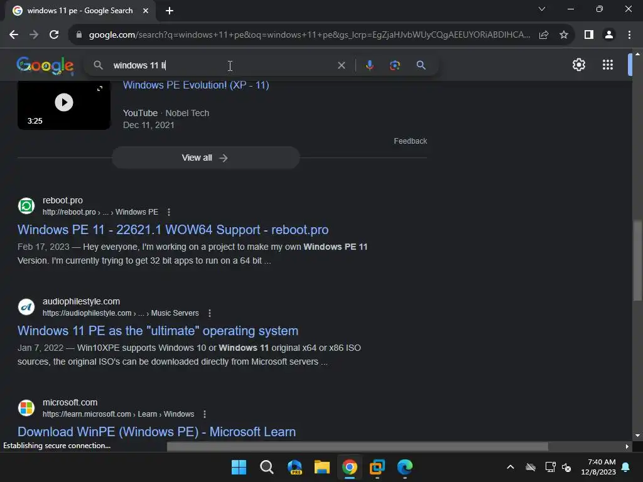Bookmark this tab with star icon
The image size is (643, 482).
(564, 35)
